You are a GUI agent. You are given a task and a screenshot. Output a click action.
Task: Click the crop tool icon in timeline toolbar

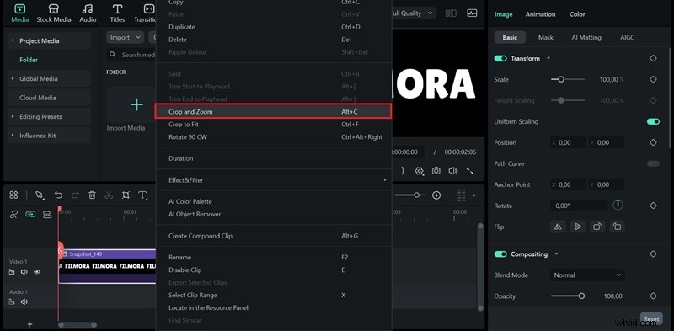pyautogui.click(x=126, y=195)
